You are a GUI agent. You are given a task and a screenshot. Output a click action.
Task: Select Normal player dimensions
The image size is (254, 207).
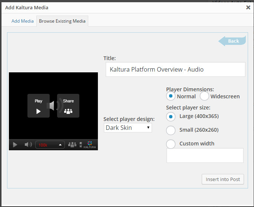(171, 96)
